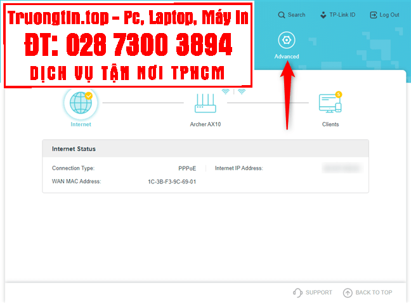Open the Advanced tab label

[287, 57]
